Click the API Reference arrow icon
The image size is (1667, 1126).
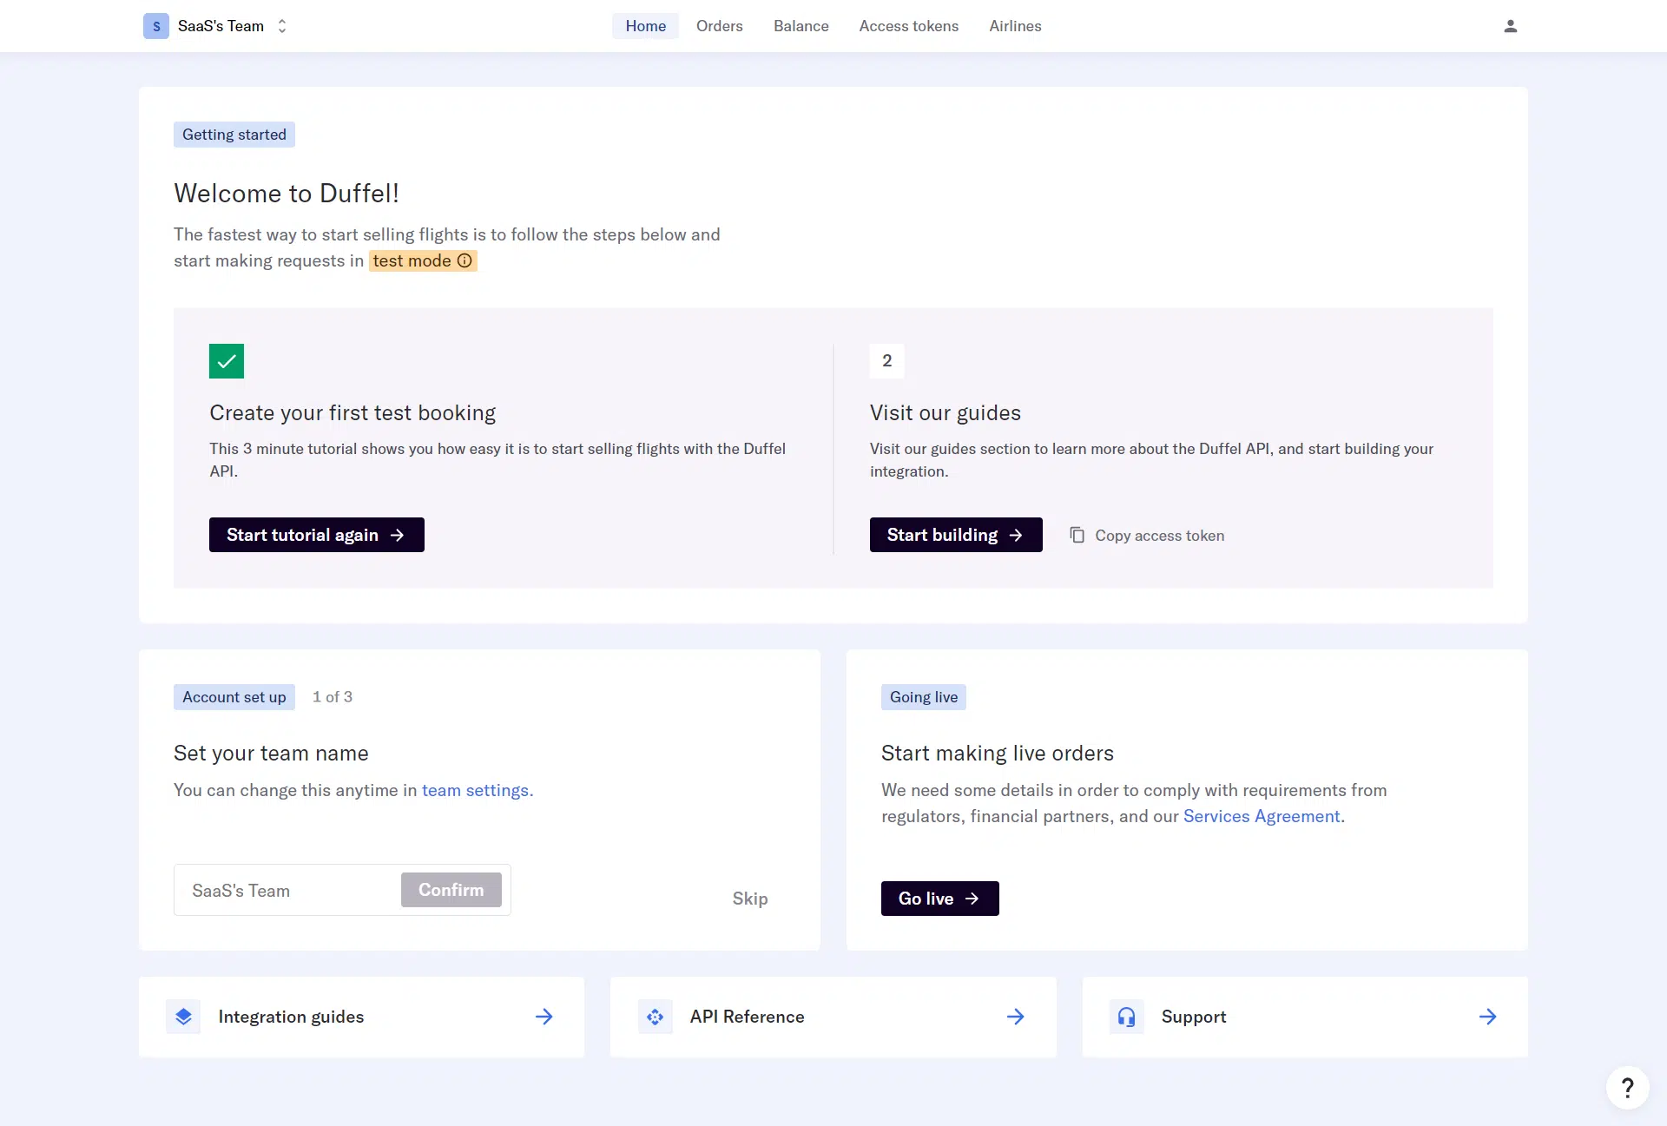point(1016,1017)
